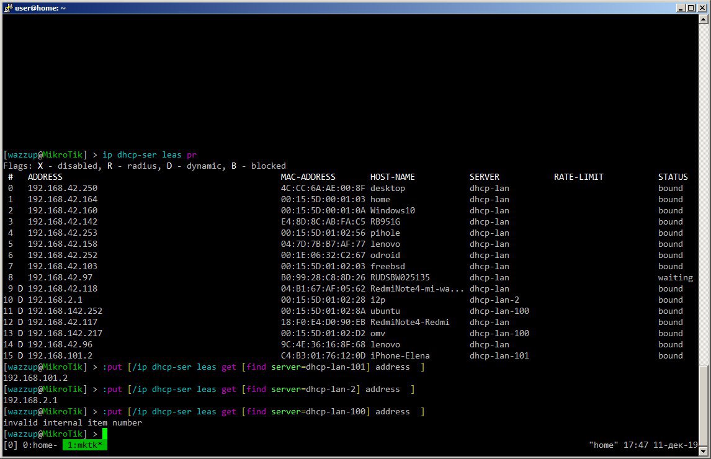Image resolution: width=711 pixels, height=459 pixels.
Task: Click the PuTTY icon in title bar
Action: click(x=8, y=7)
